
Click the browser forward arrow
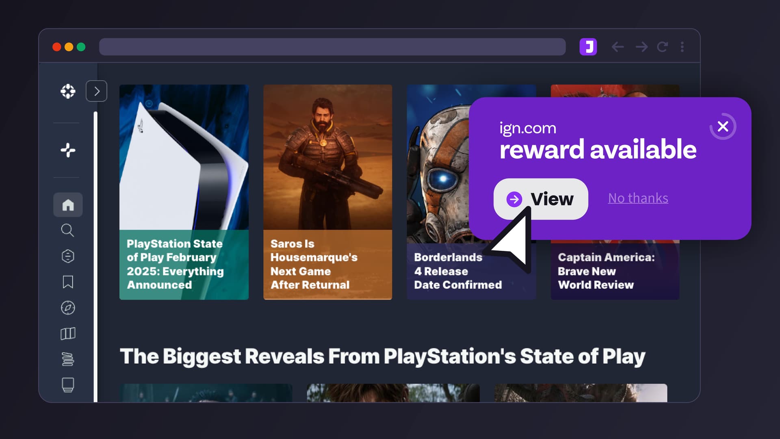pyautogui.click(x=641, y=47)
